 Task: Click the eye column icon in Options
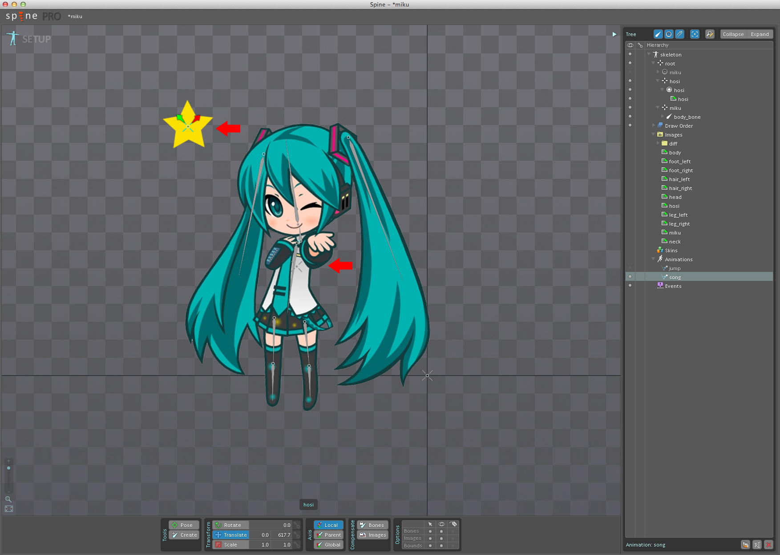coord(441,524)
